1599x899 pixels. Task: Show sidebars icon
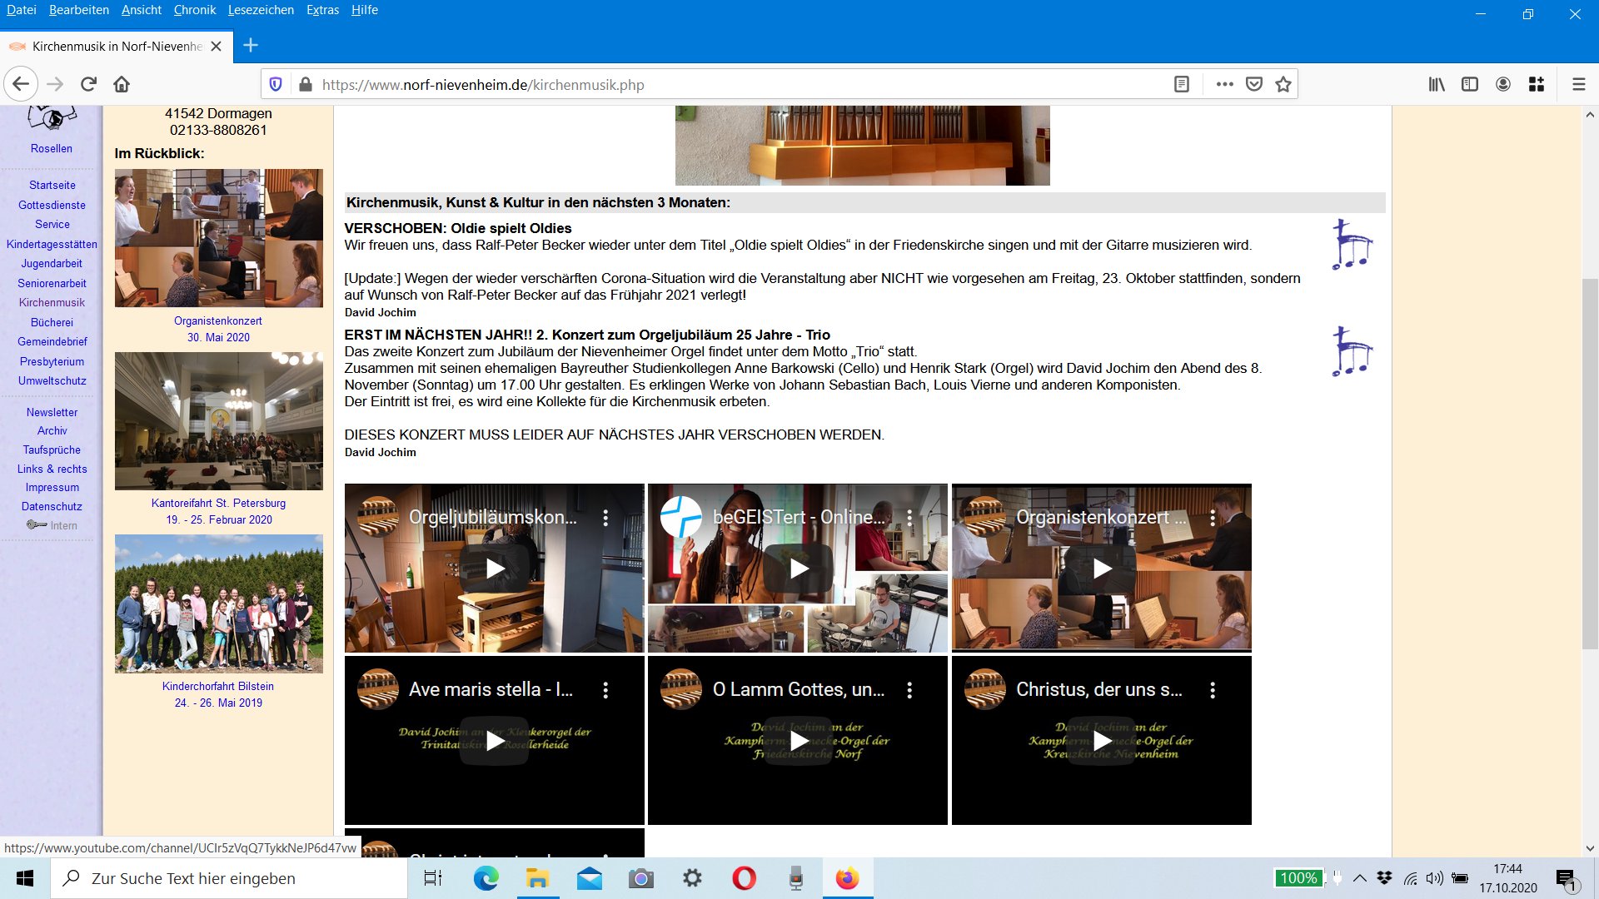pyautogui.click(x=1470, y=84)
